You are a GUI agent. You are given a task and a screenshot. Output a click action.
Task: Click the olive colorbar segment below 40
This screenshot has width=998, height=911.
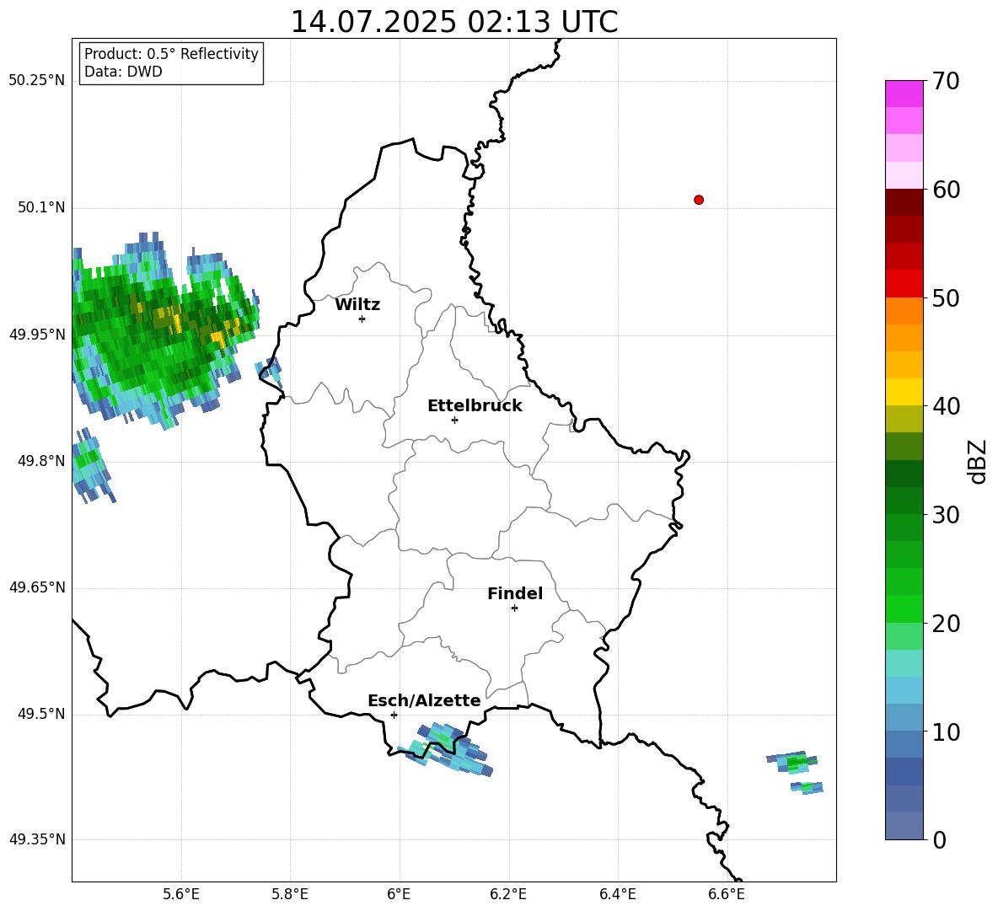(904, 419)
